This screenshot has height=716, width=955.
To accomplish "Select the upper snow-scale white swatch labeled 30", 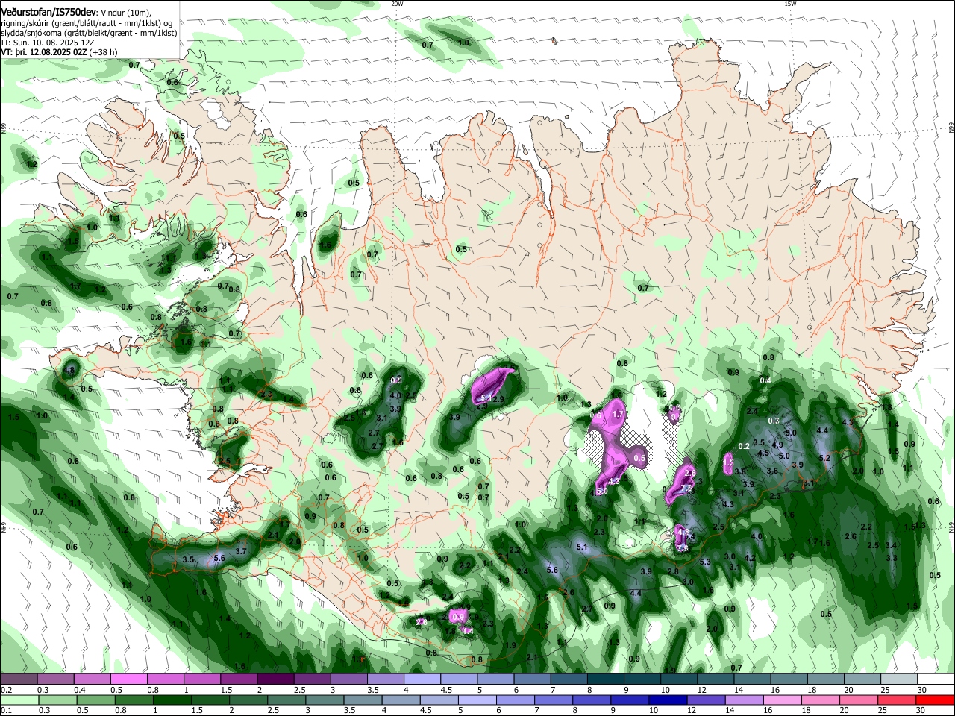I will (x=936, y=679).
